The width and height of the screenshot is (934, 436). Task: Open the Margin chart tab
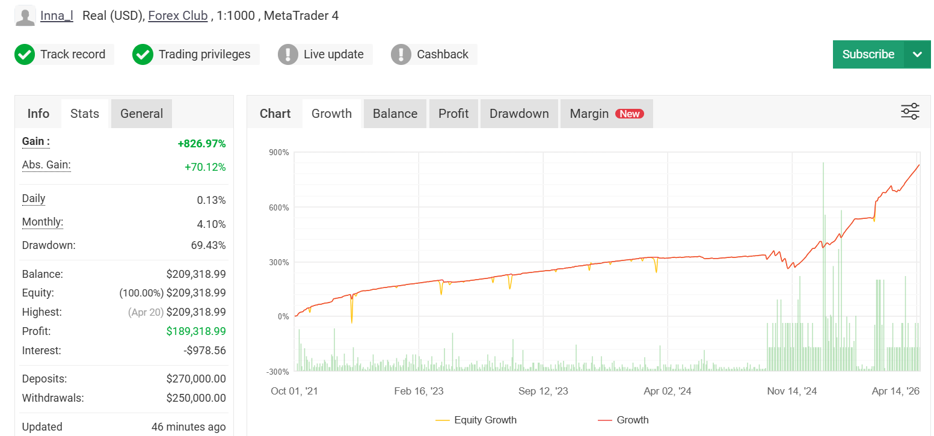coord(589,114)
